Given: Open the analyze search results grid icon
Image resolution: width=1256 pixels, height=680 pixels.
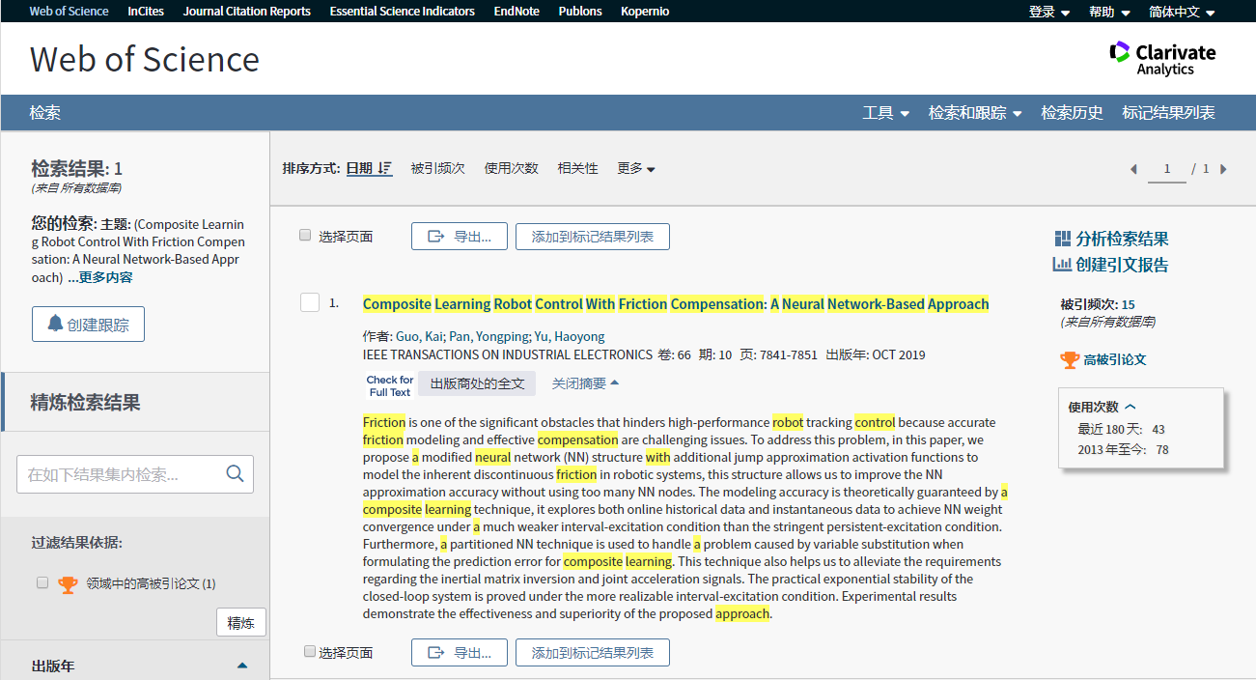Looking at the screenshot, I should (1063, 239).
